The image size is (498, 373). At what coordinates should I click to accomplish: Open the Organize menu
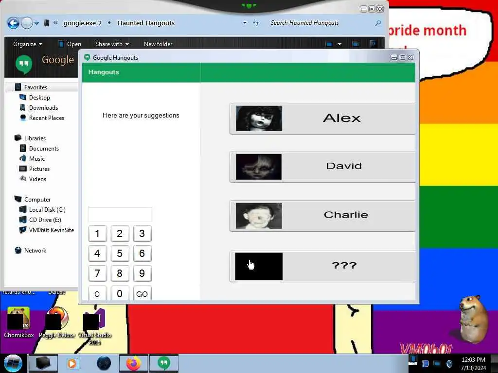pos(28,44)
